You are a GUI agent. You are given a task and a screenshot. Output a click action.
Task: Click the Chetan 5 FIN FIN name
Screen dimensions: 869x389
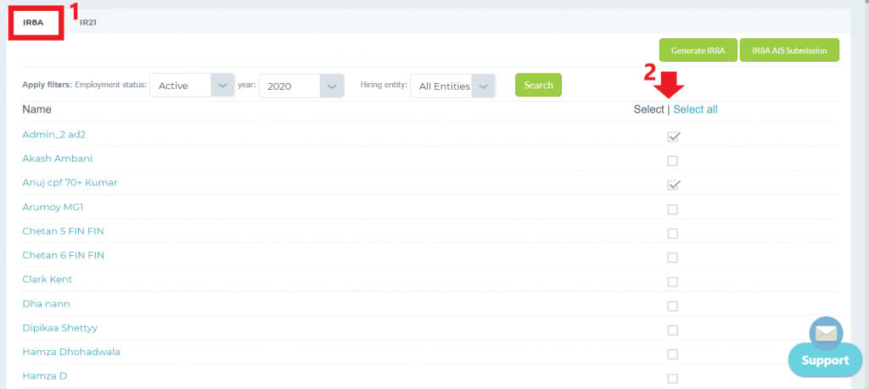pyautogui.click(x=63, y=231)
